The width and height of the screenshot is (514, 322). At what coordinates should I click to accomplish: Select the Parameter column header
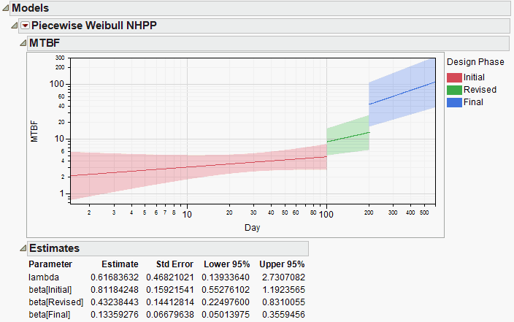(x=50, y=264)
